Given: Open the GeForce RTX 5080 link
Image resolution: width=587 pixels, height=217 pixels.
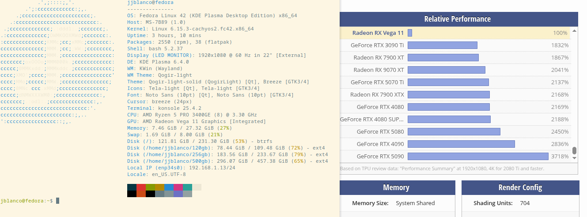Looking at the screenshot, I should pos(380,131).
